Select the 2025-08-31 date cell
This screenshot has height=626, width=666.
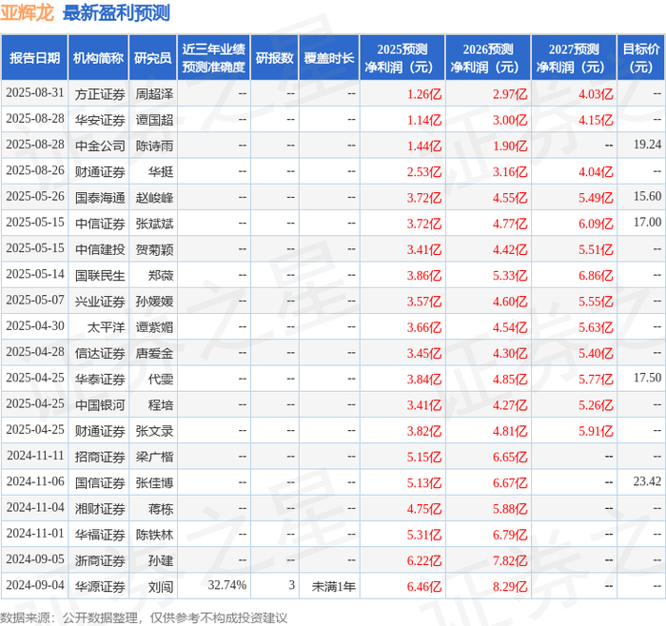tap(35, 93)
